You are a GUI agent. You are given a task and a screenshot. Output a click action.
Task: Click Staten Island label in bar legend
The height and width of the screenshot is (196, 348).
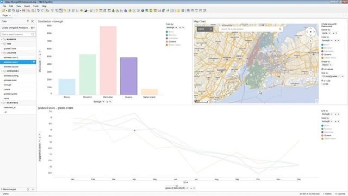click(175, 45)
